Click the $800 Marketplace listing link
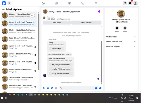This screenshot has height=103, width=141. (58, 19)
